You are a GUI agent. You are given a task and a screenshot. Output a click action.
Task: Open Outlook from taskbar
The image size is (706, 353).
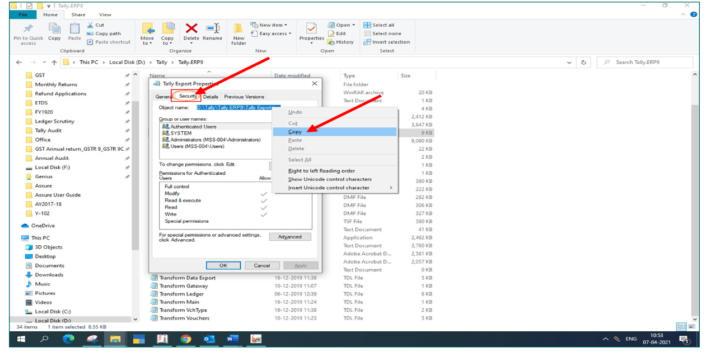[209, 339]
